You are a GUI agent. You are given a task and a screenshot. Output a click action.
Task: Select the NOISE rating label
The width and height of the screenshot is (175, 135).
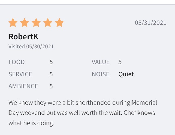pyautogui.click(x=101, y=74)
